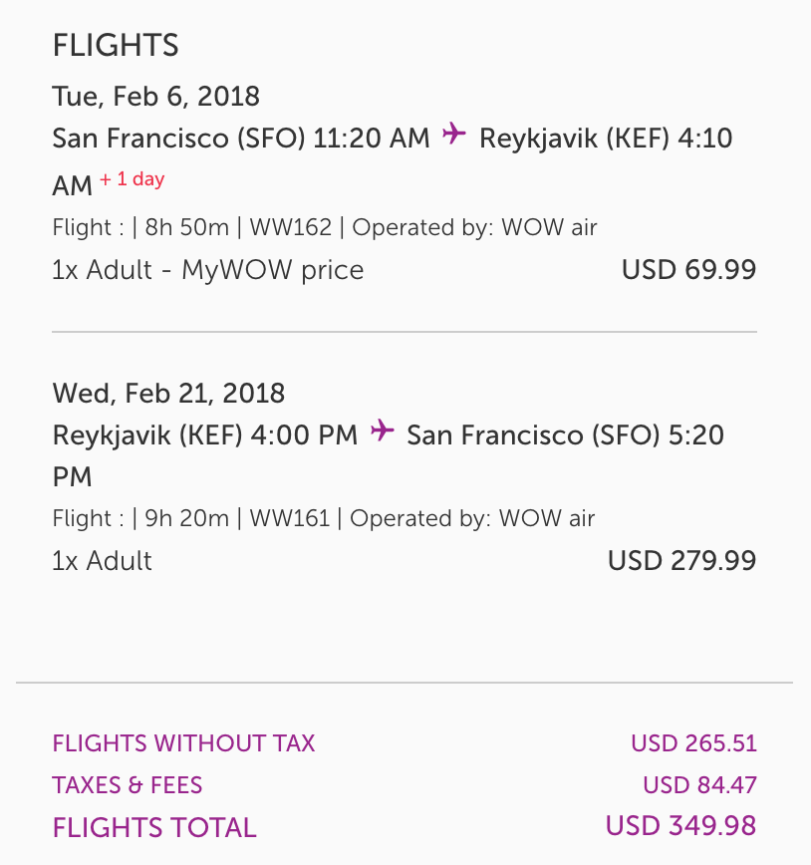Select the Tue, Feb 6, 2018 date
811x865 pixels.
point(155,96)
